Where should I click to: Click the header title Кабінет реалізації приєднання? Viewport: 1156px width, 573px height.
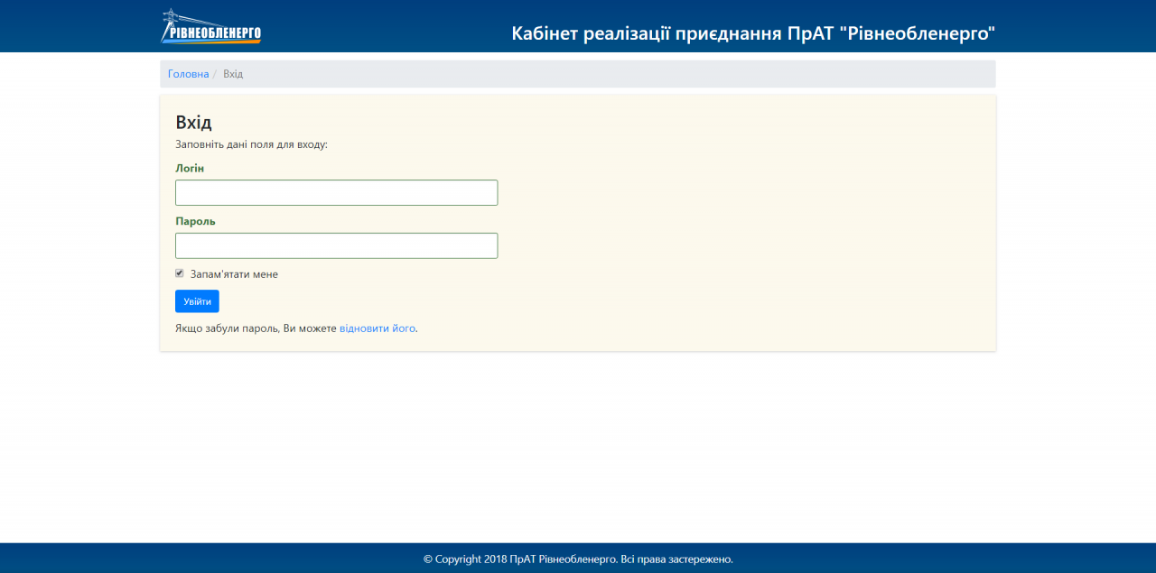(x=753, y=34)
